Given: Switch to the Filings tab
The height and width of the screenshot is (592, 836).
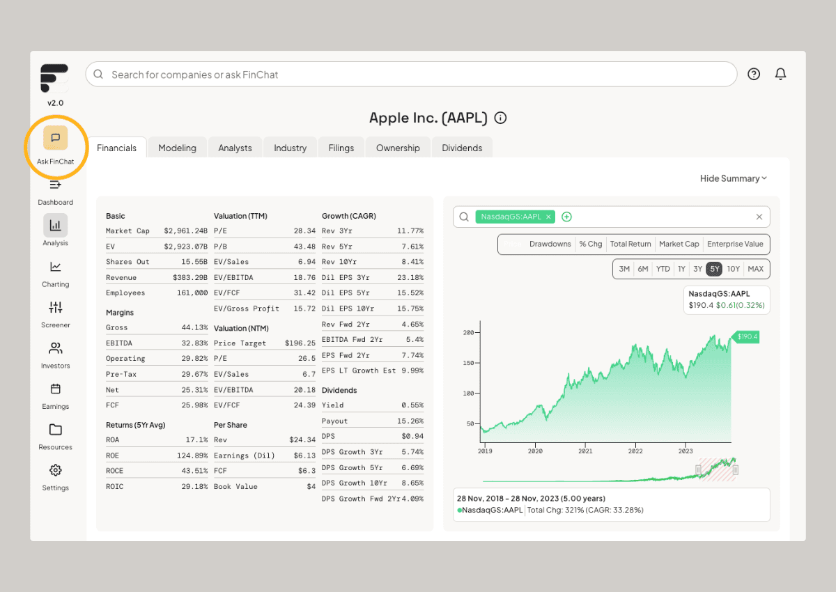Looking at the screenshot, I should (341, 148).
